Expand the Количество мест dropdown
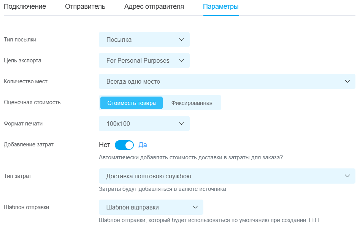This screenshot has width=360, height=230. tap(227, 81)
